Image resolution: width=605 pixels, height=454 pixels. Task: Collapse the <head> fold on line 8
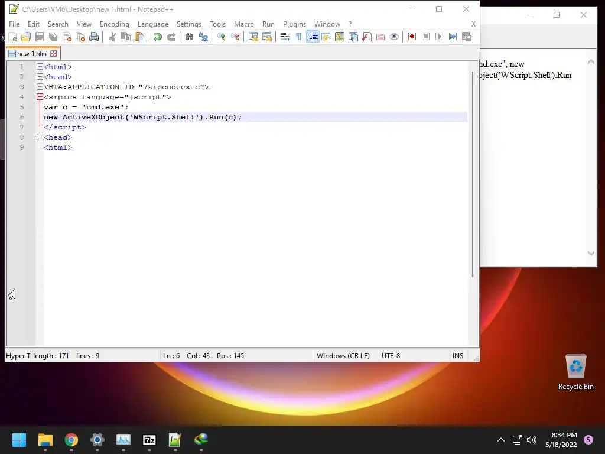tap(40, 137)
